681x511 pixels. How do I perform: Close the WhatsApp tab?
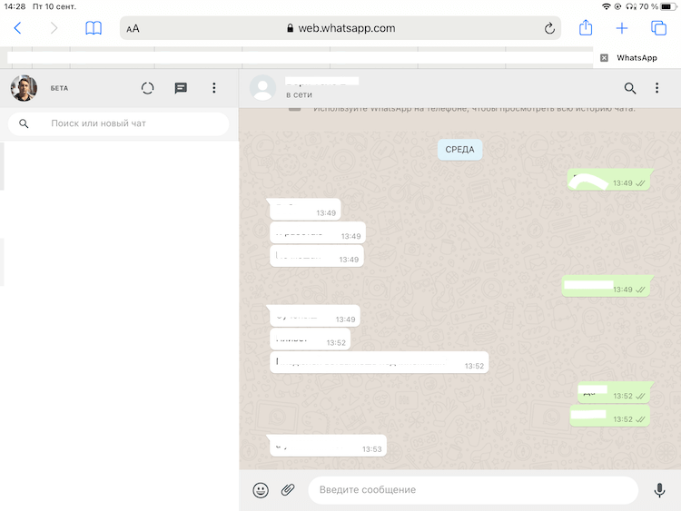tap(604, 57)
